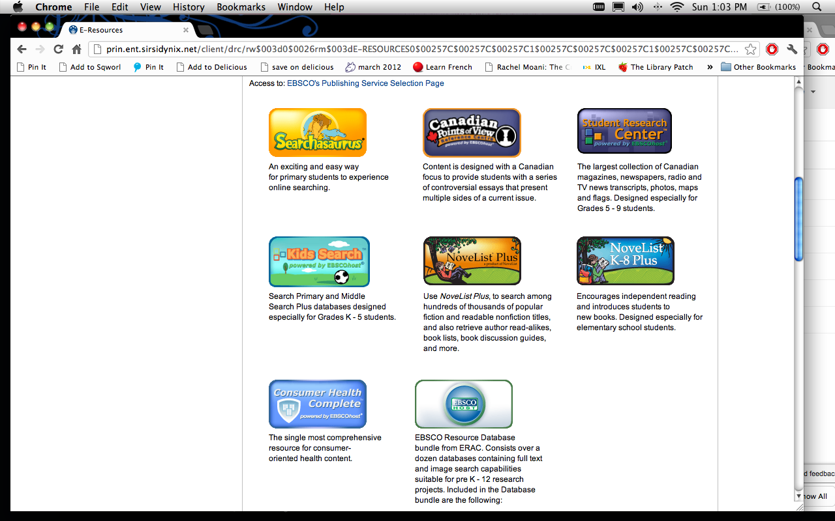Open Consumer Health Complete
This screenshot has width=835, height=521.
click(317, 404)
